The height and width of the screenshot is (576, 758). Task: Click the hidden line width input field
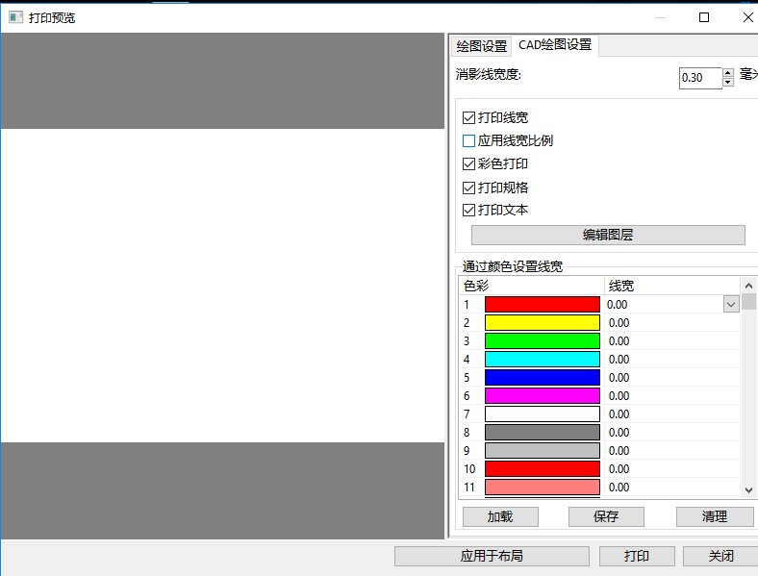point(700,78)
